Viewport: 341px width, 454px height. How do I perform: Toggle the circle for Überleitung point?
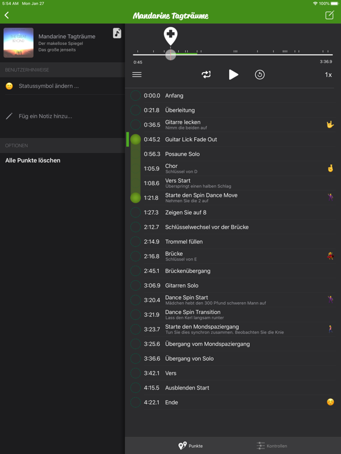[136, 110]
